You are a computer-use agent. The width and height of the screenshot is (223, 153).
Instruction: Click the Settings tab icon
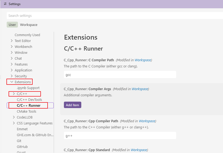5,4
